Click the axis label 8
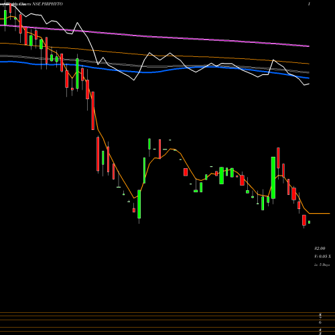Screen dimensions: 335x335 click(x=320, y=315)
